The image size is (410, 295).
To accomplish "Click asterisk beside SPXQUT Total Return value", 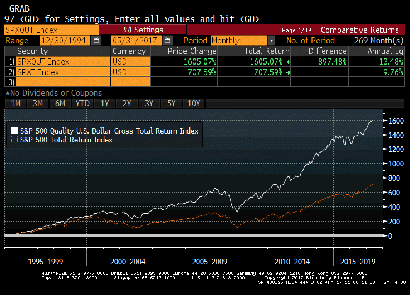I will pos(287,61).
